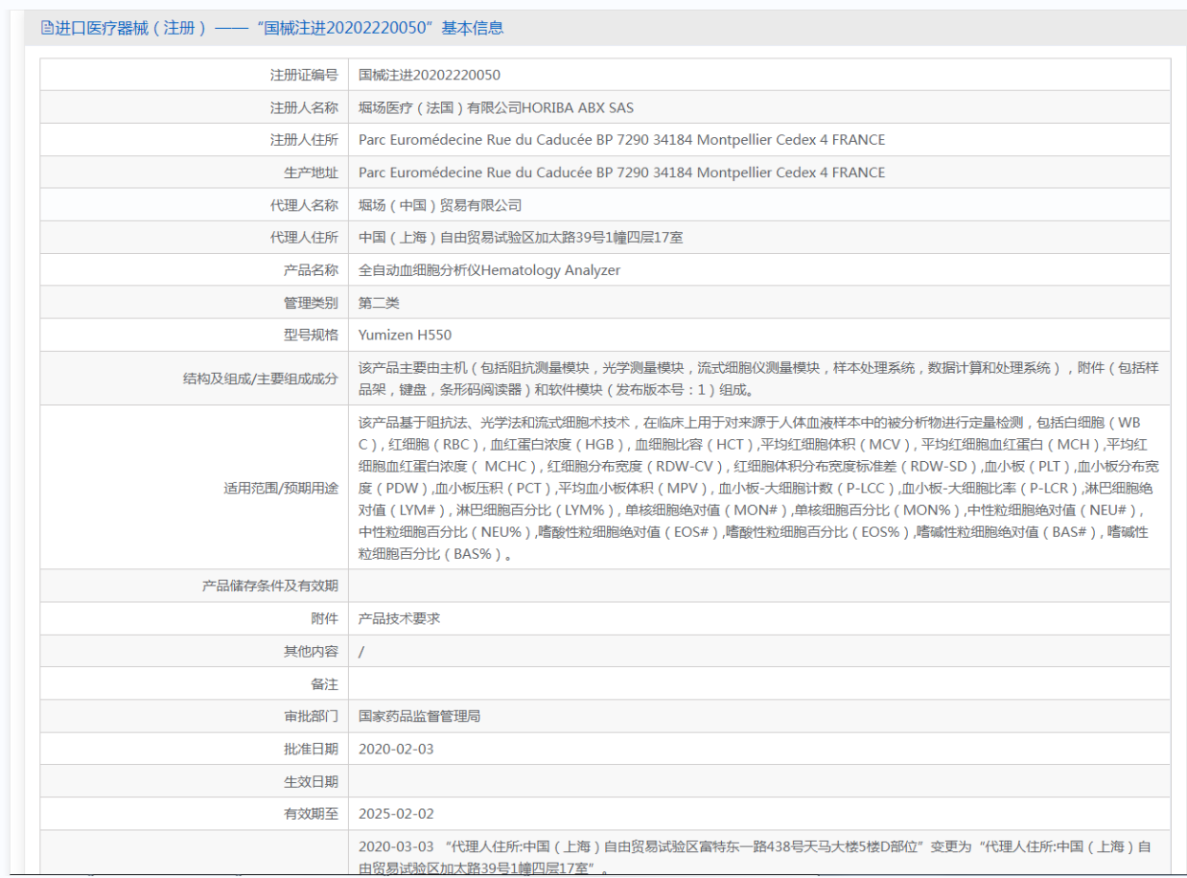The height and width of the screenshot is (878, 1187).
Task: Click the 代理人住所 address value in 上海
Action: pos(521,238)
